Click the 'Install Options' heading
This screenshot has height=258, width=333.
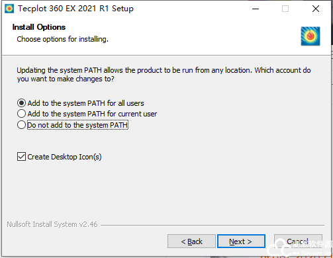click(x=39, y=27)
